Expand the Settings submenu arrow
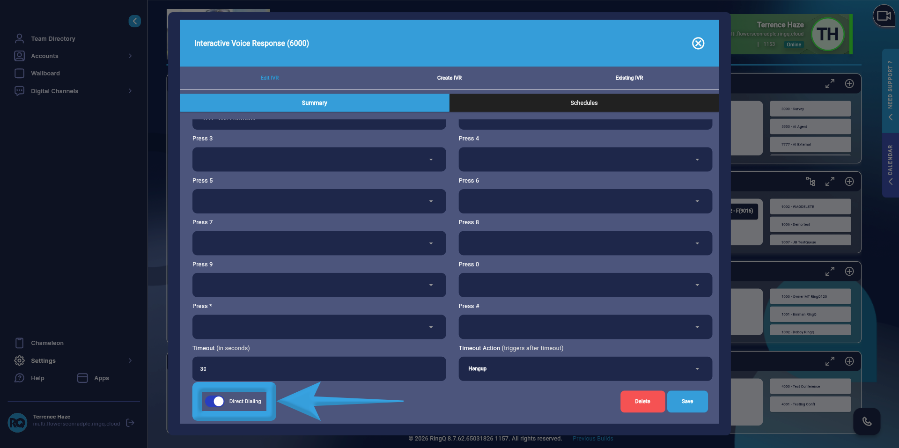The height and width of the screenshot is (448, 899). [130, 360]
